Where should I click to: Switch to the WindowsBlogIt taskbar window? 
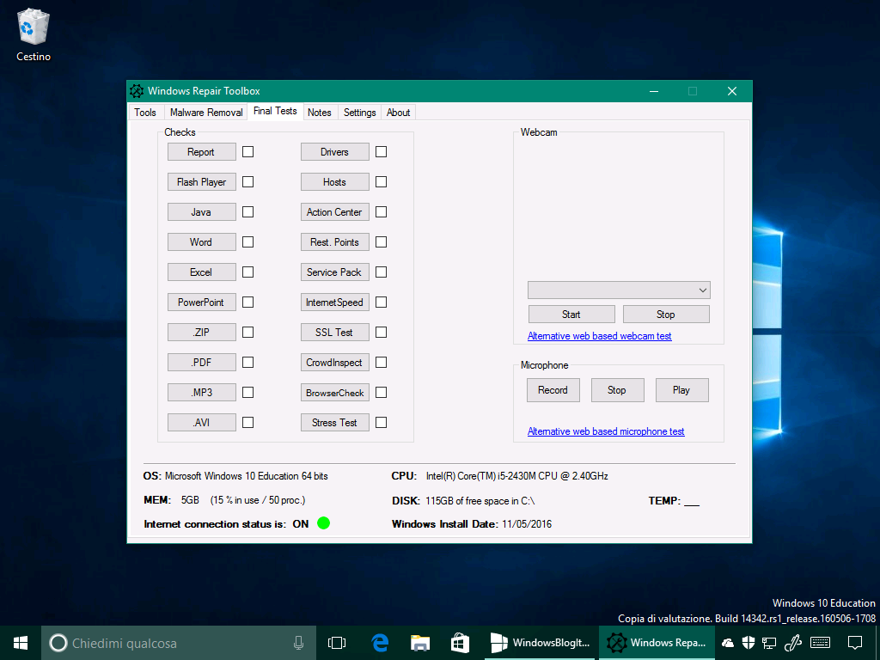[541, 643]
